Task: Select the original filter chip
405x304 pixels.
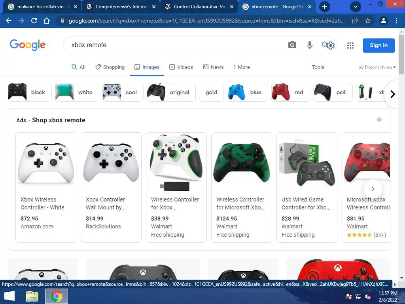Action: 171,92
